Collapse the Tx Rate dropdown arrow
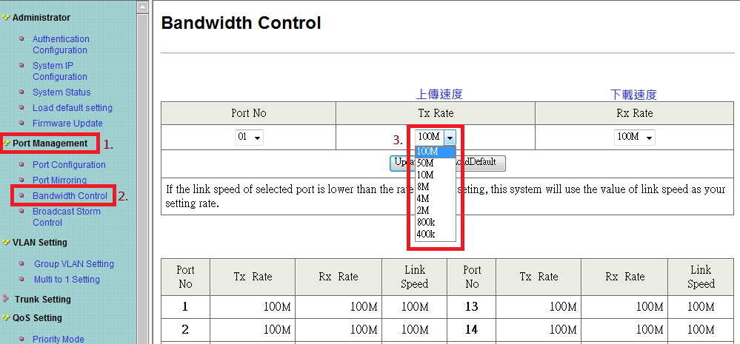The height and width of the screenshot is (344, 740). click(450, 137)
